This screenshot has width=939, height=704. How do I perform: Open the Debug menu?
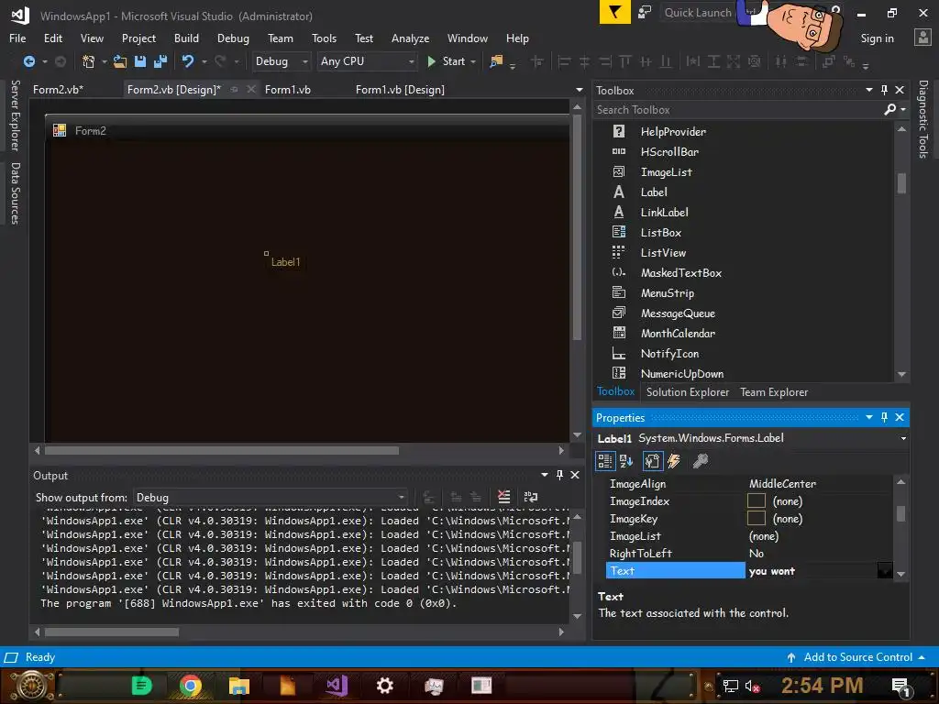233,38
